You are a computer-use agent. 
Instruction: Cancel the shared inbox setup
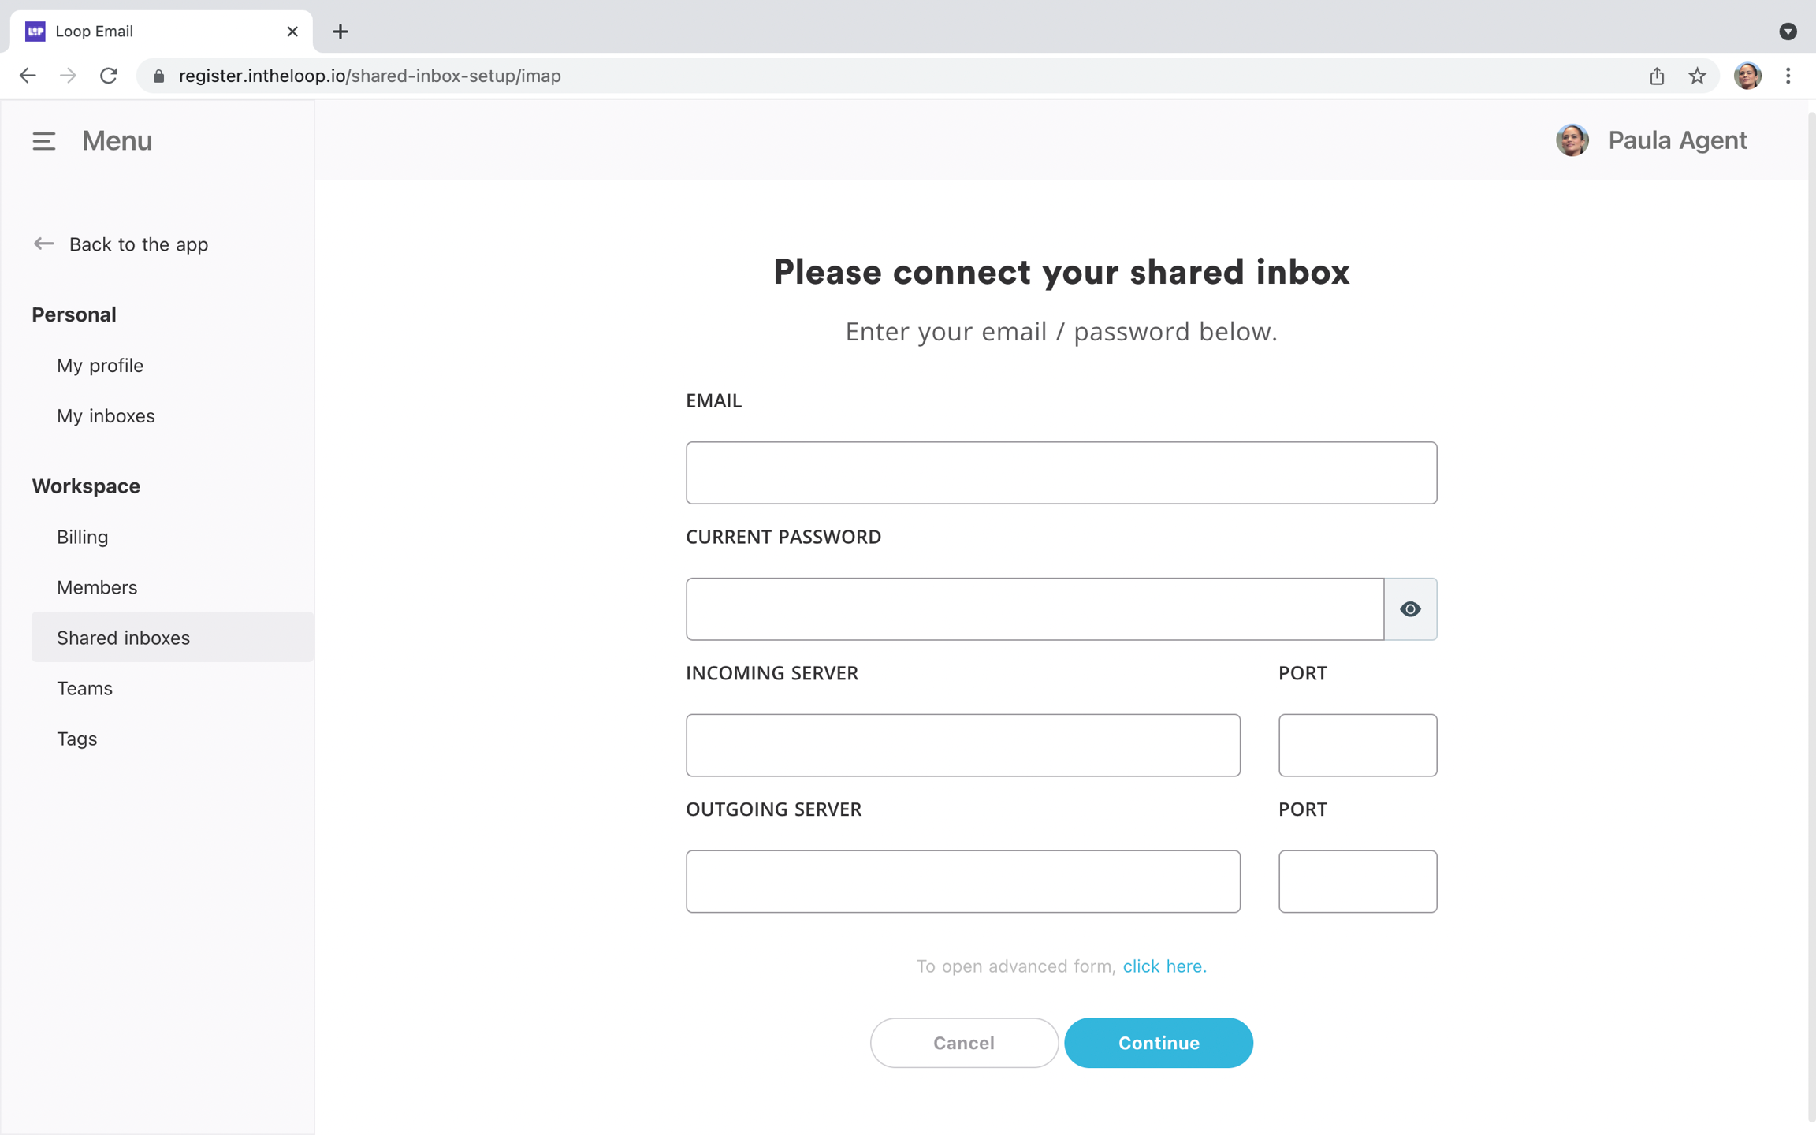(x=963, y=1043)
